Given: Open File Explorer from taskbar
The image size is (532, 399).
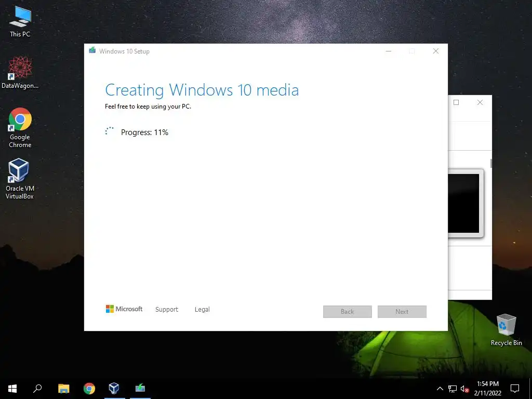Looking at the screenshot, I should point(63,389).
